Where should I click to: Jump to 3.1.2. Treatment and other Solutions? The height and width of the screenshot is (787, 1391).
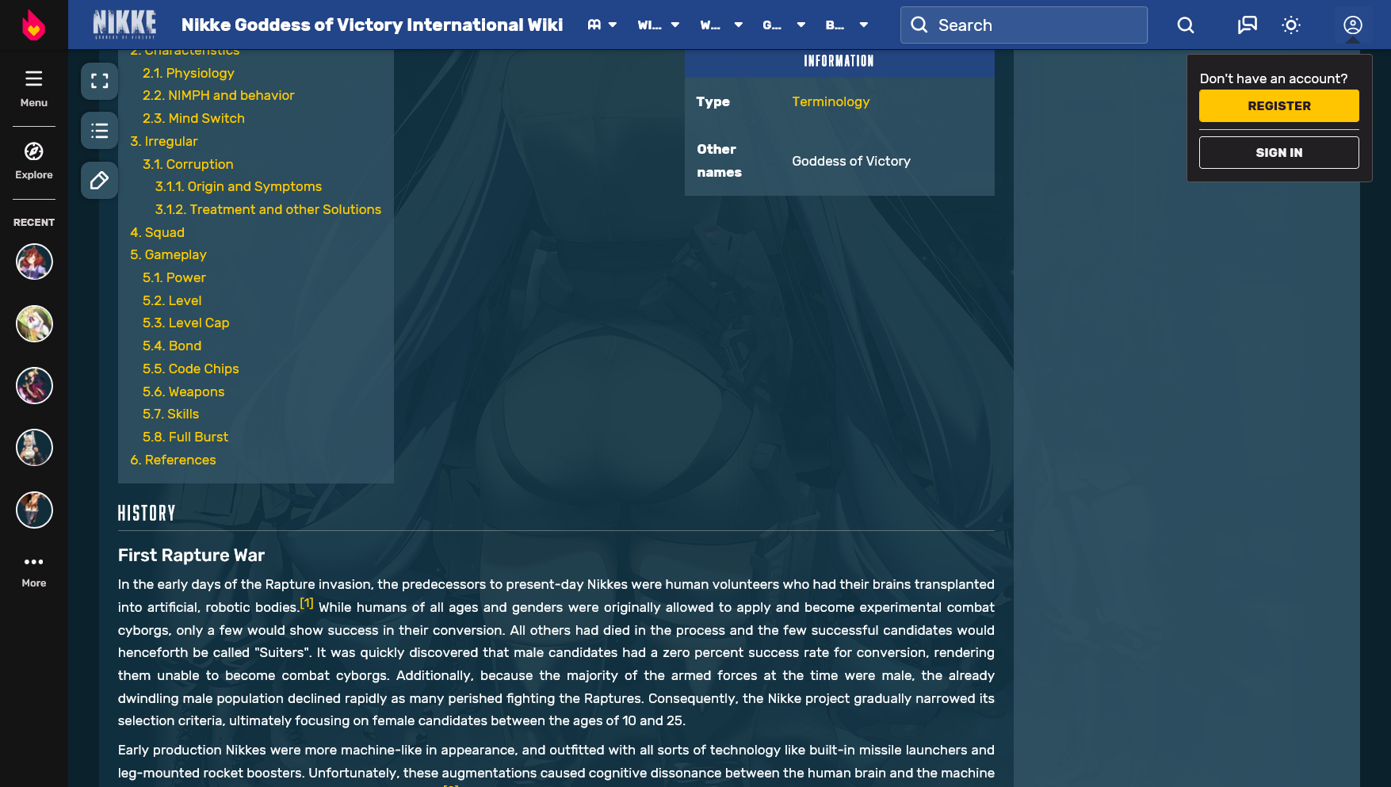268,209
